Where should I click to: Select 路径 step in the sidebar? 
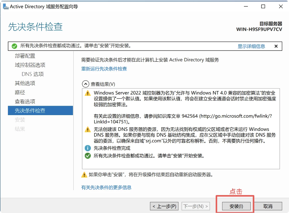tap(20, 92)
